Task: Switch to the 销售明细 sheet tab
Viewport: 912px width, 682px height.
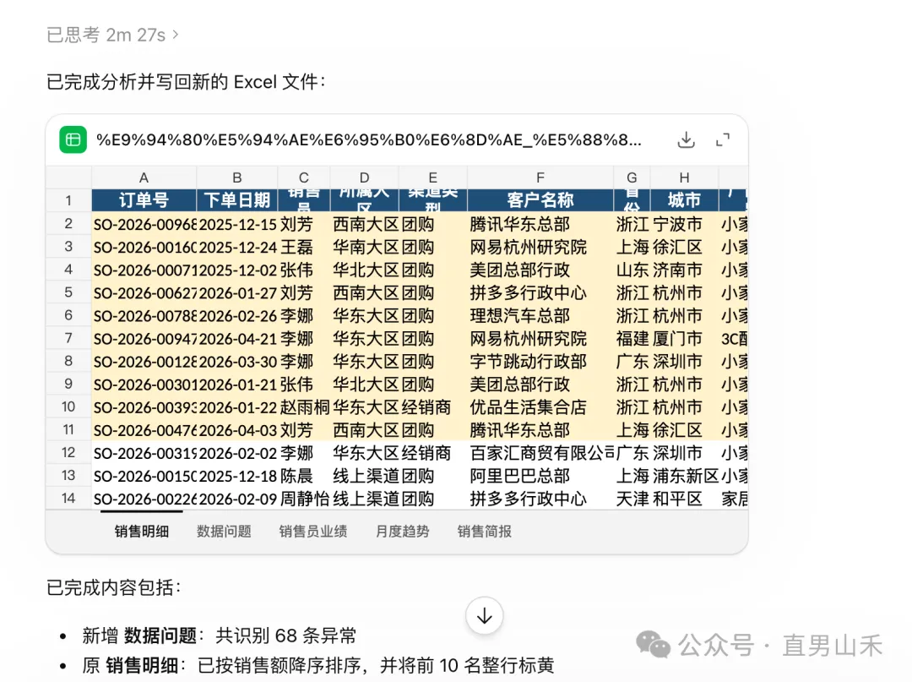Action: pos(141,532)
